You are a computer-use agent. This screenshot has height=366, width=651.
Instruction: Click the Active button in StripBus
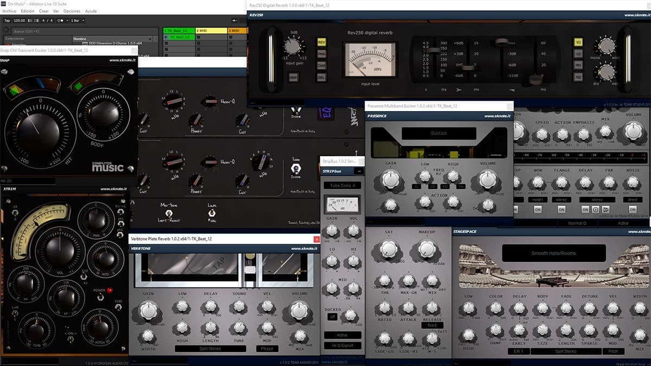343,335
